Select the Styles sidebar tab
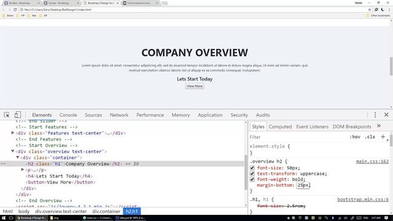The height and width of the screenshot is (221, 393). tap(258, 126)
